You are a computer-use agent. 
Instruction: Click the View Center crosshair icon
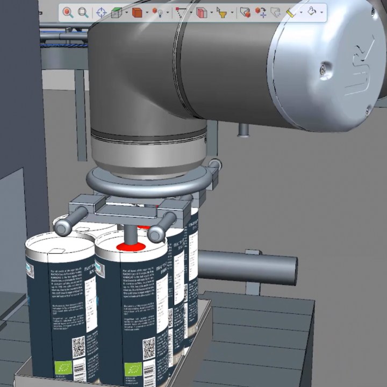pos(101,12)
